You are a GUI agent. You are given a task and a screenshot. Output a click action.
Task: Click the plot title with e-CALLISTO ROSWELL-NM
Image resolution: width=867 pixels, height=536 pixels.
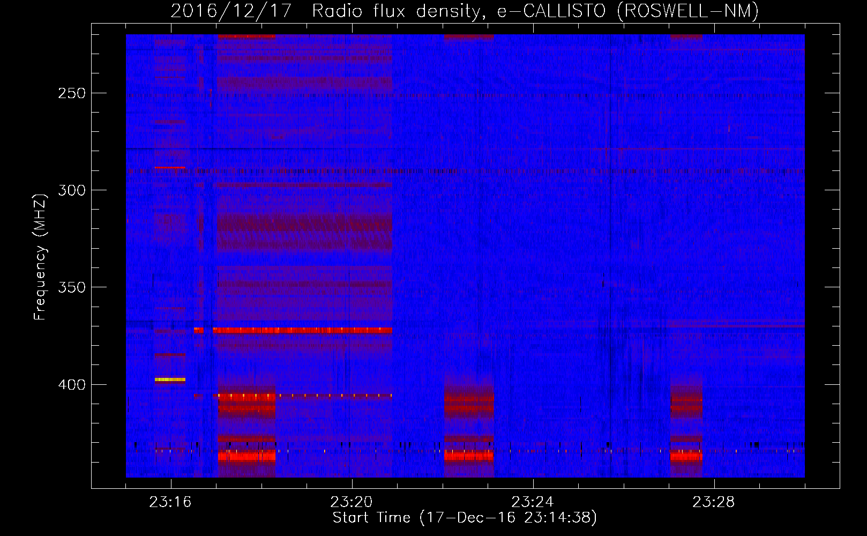[x=465, y=11]
